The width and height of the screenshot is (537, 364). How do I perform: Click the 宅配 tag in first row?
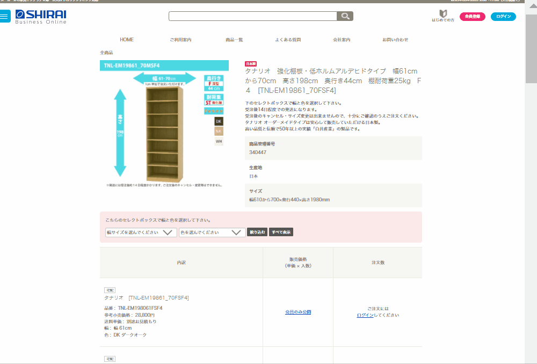point(110,290)
